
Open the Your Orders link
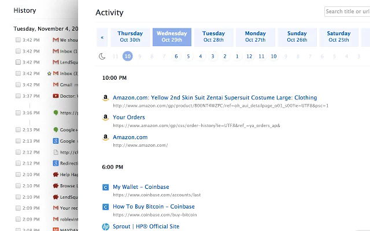(x=129, y=117)
